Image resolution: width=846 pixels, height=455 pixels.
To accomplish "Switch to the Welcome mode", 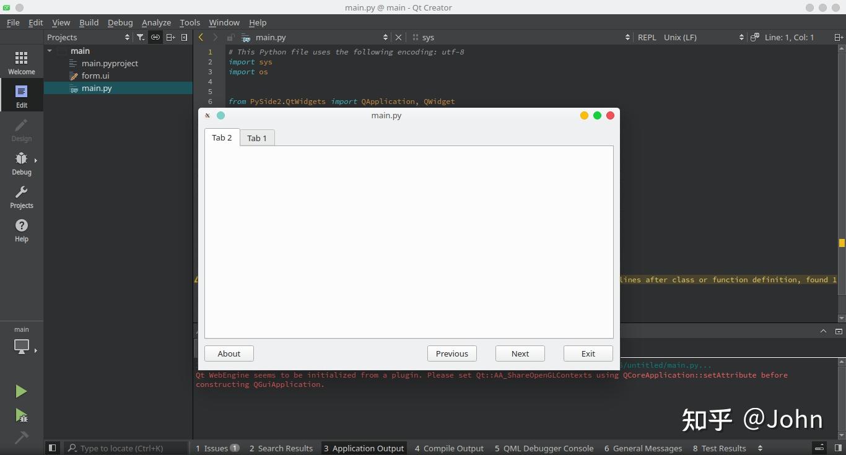I will pos(22,61).
